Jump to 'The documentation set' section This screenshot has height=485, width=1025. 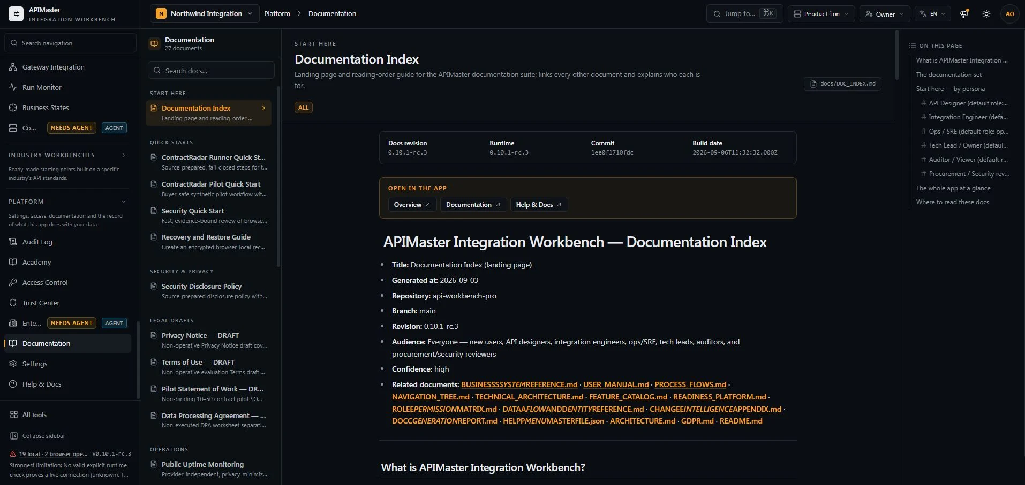click(948, 74)
